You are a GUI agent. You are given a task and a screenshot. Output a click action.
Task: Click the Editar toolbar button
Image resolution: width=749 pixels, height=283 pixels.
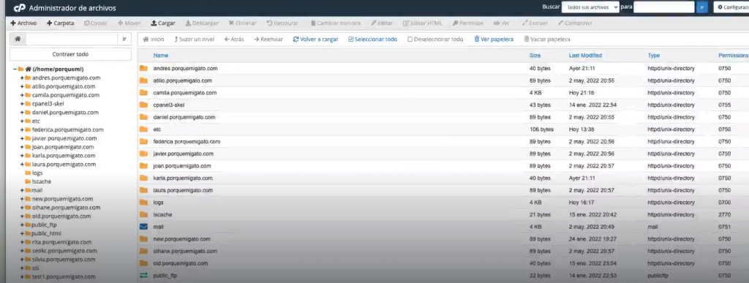(x=382, y=23)
